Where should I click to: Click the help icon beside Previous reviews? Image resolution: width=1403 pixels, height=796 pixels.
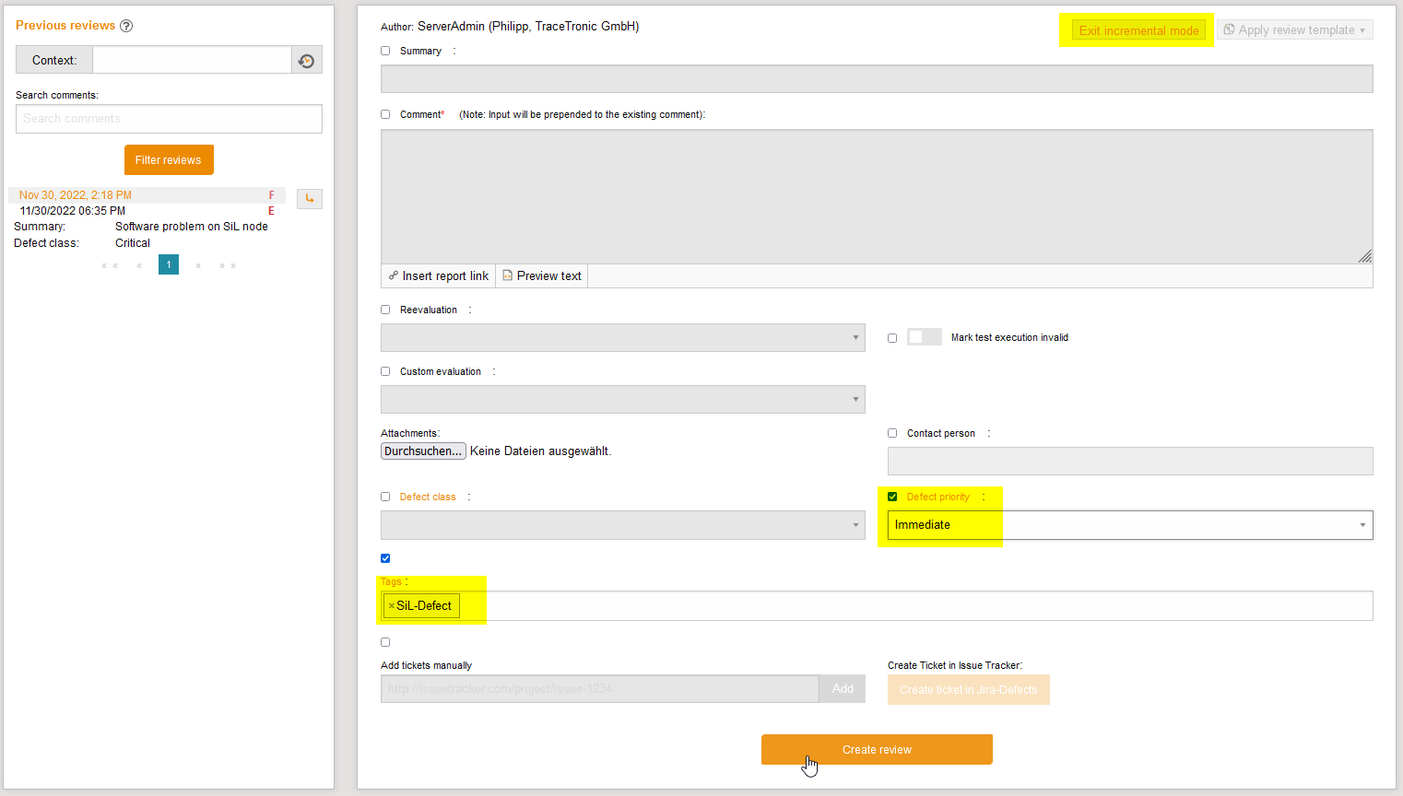tap(126, 26)
